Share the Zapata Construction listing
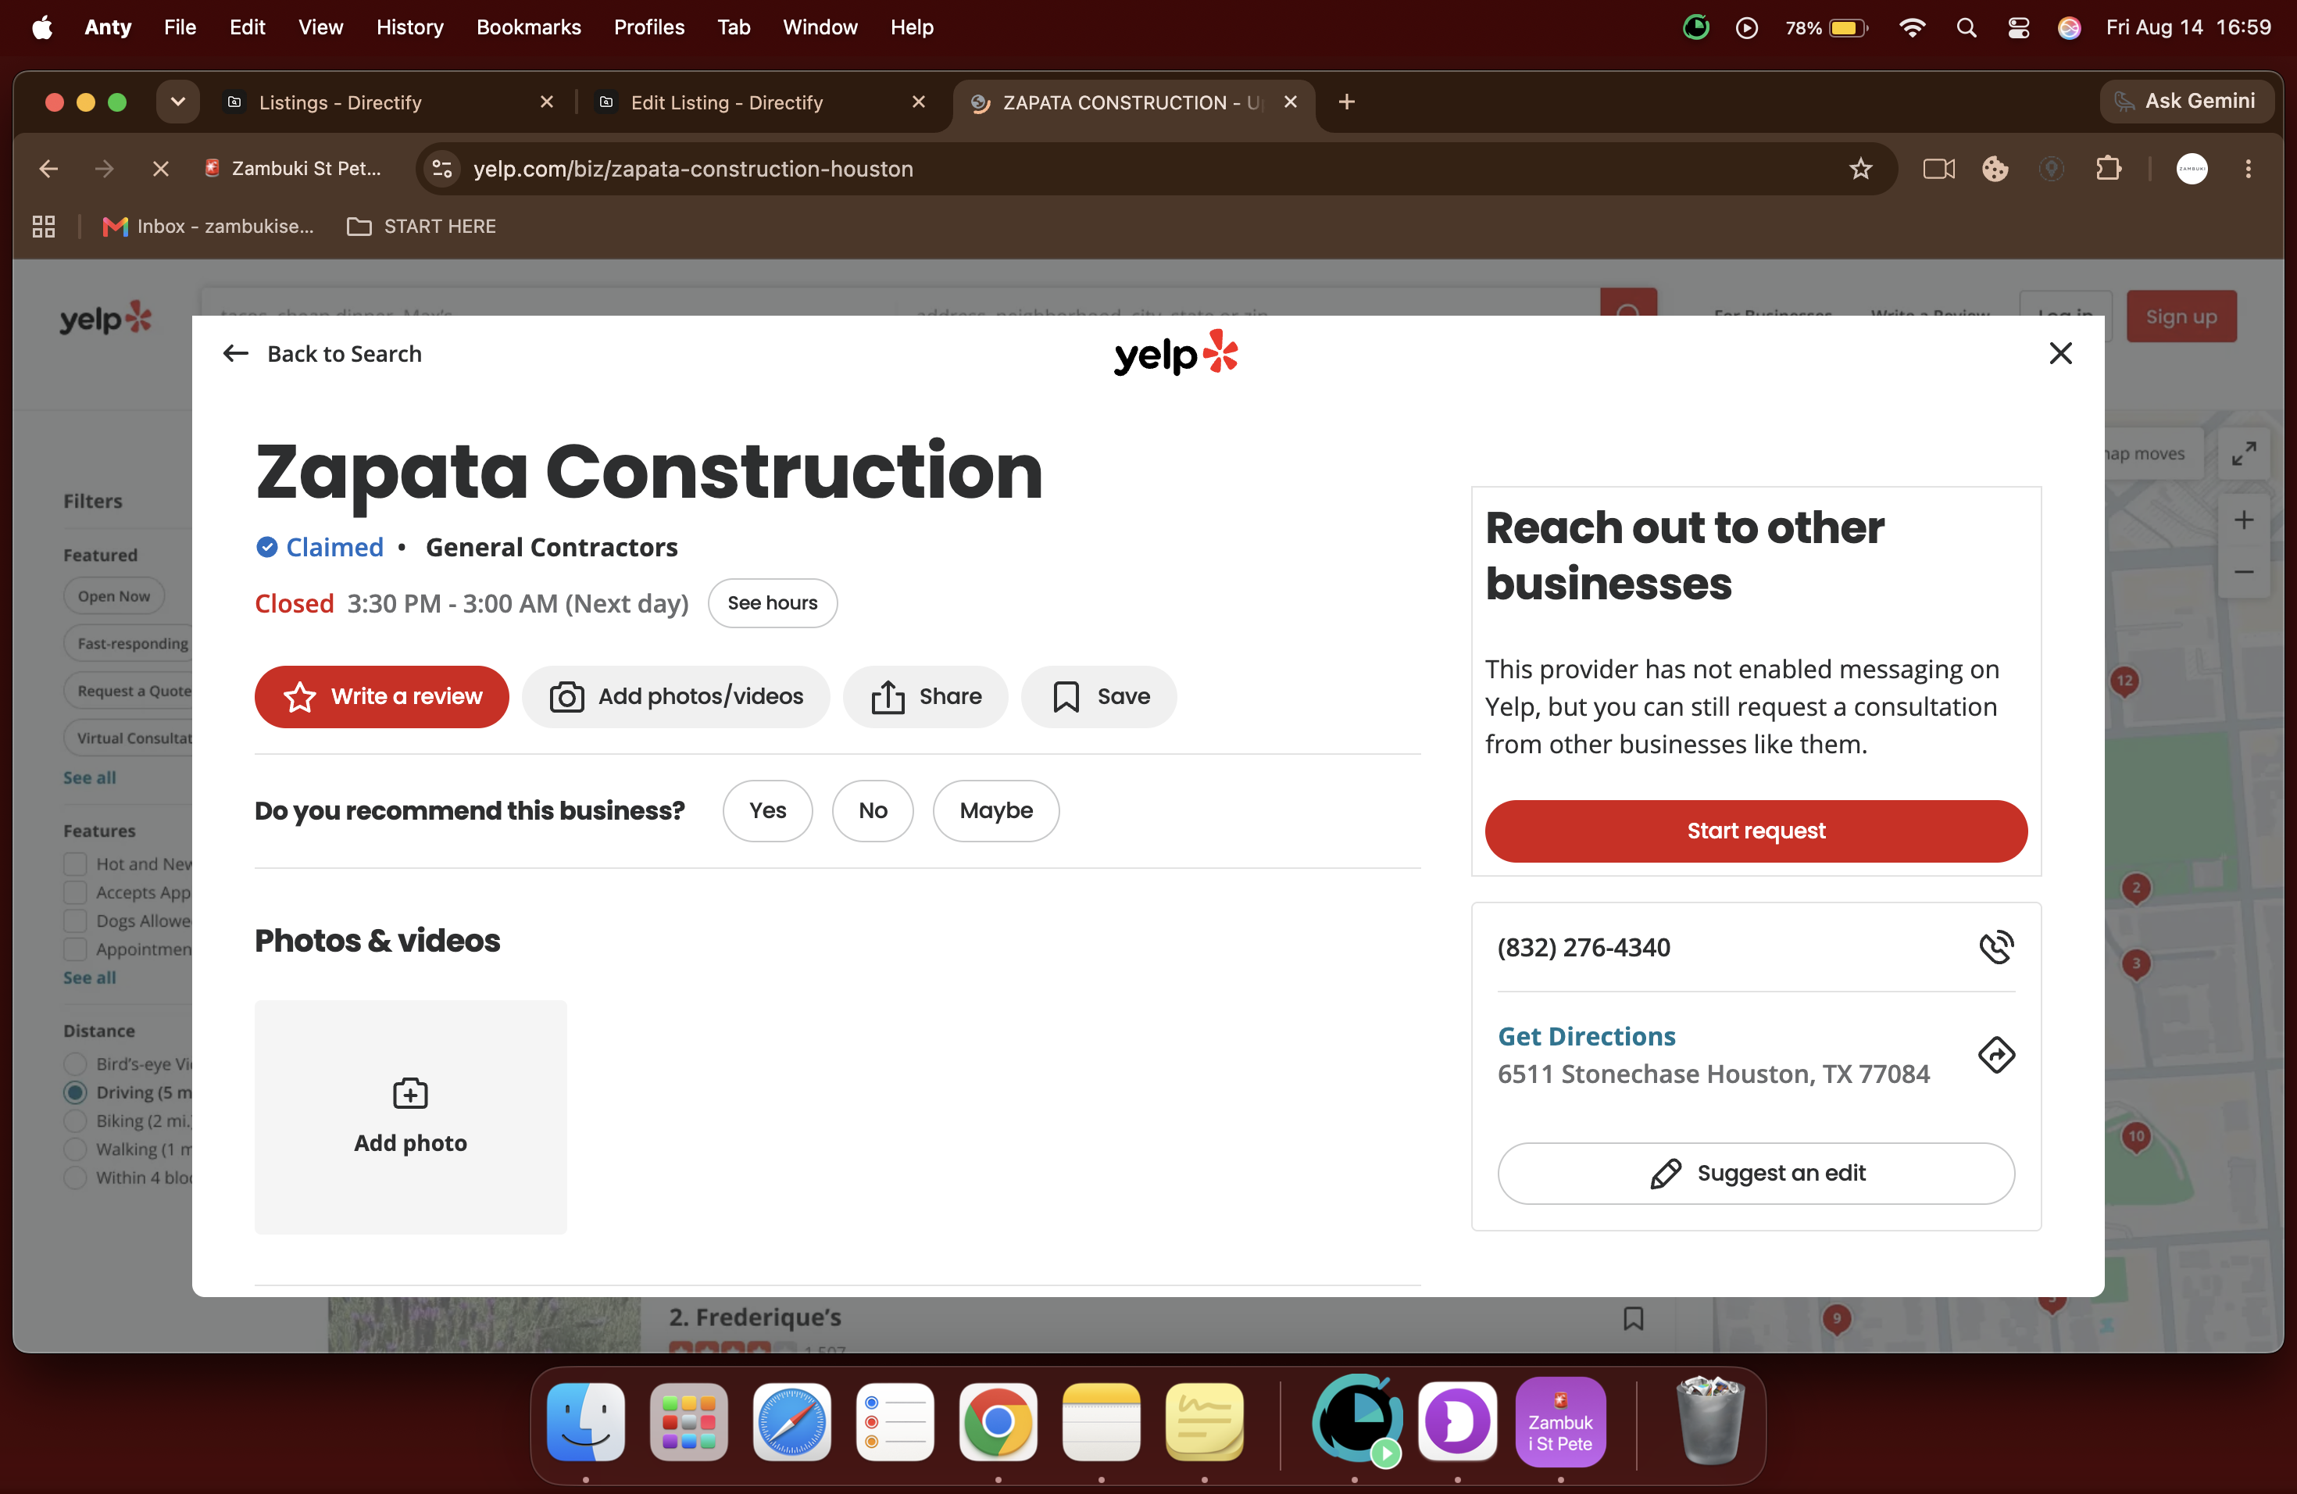The height and width of the screenshot is (1494, 2297). [x=924, y=697]
